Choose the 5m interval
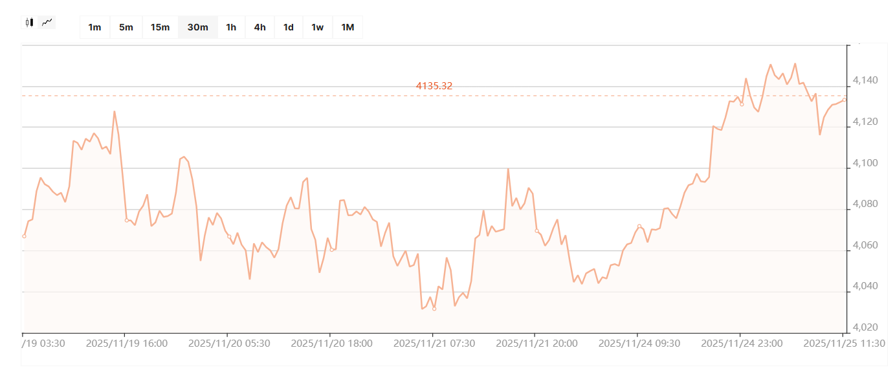 click(x=126, y=27)
